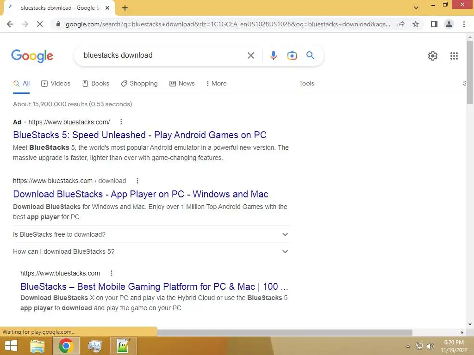Expand Is BlueStacks free to download?
The width and height of the screenshot is (474, 355).
152,234
